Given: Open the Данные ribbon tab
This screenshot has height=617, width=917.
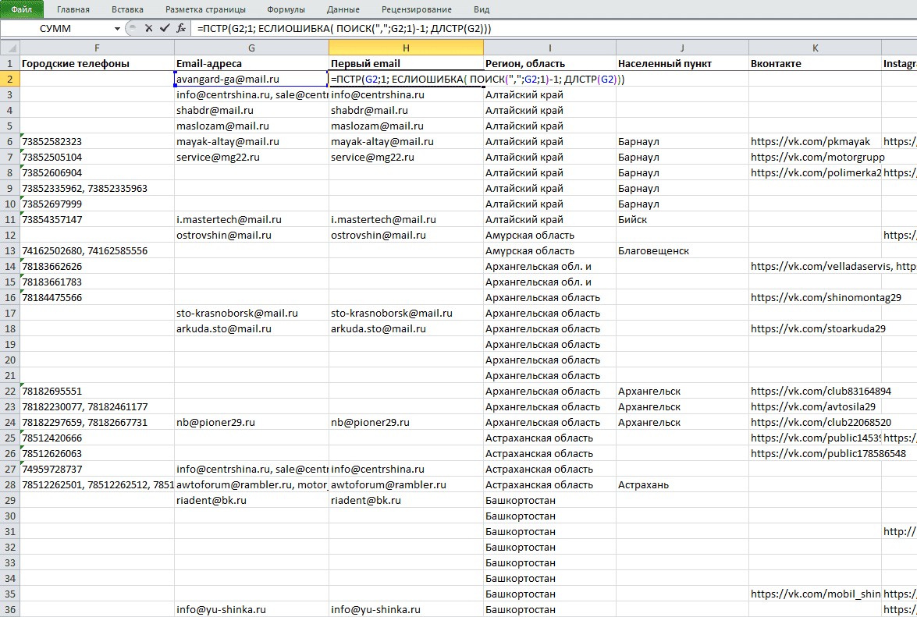Looking at the screenshot, I should tap(343, 9).
